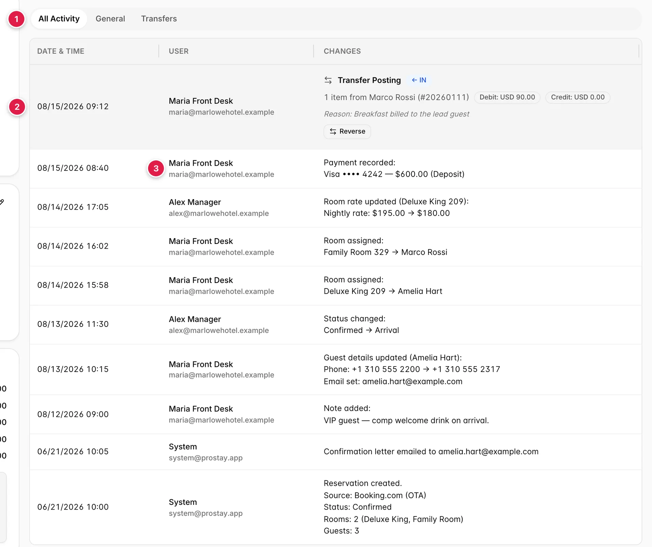The width and height of the screenshot is (652, 547).
Task: Click 'Confirmed → Arrival' status change text
Action: pyautogui.click(x=361, y=331)
